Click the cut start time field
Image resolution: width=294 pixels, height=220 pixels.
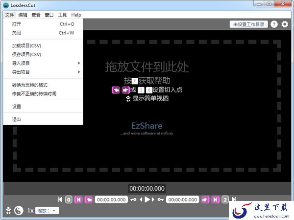(x=111, y=199)
